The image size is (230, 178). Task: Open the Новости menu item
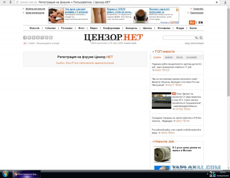point(34,28)
